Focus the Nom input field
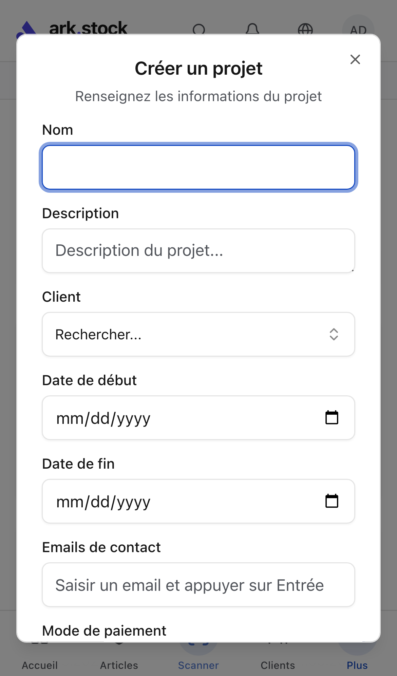The width and height of the screenshot is (397, 676). [198, 167]
